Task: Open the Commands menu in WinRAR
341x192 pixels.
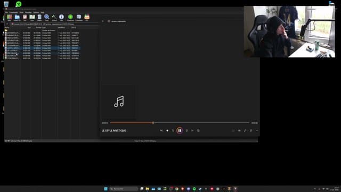Action: (13, 12)
